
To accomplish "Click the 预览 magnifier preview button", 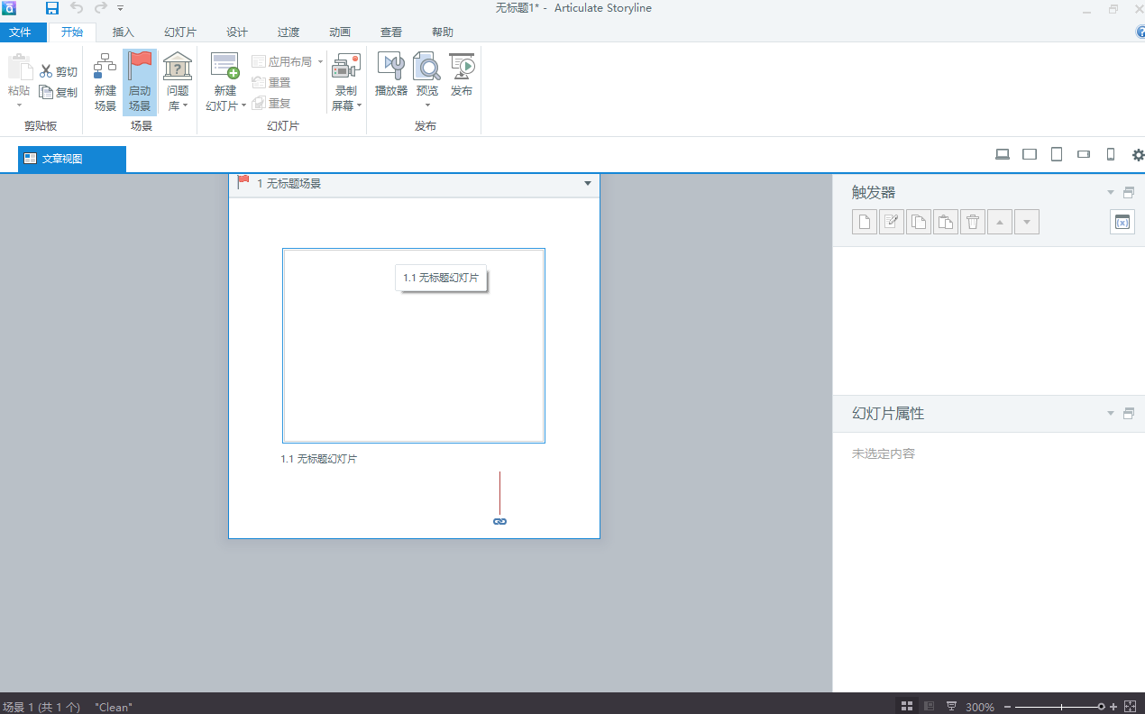I will point(427,72).
